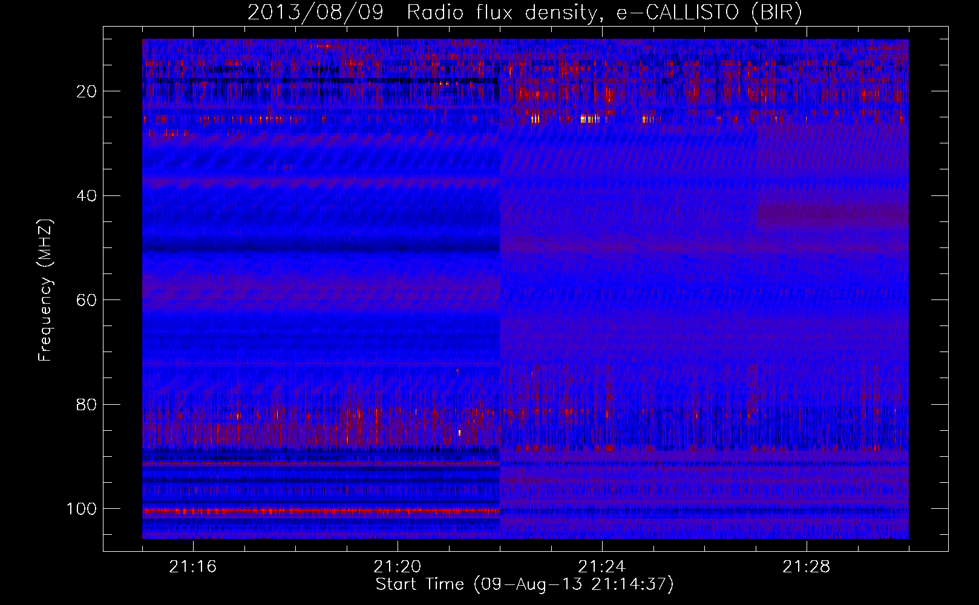Click the '100' frequency tick label
Image resolution: width=979 pixels, height=605 pixels.
pyautogui.click(x=82, y=509)
